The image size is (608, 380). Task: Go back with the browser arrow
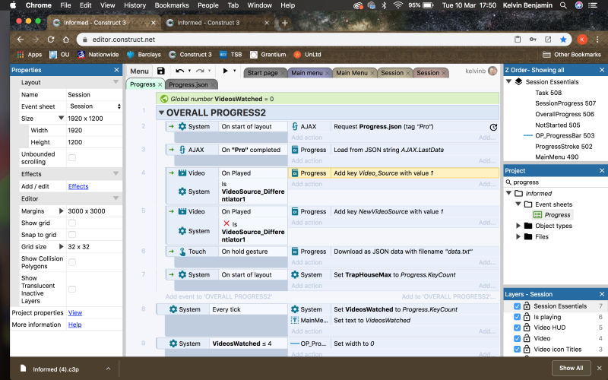tap(21, 40)
